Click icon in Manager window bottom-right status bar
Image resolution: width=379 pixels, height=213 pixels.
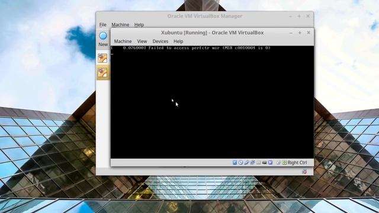pyautogui.click(x=304, y=172)
